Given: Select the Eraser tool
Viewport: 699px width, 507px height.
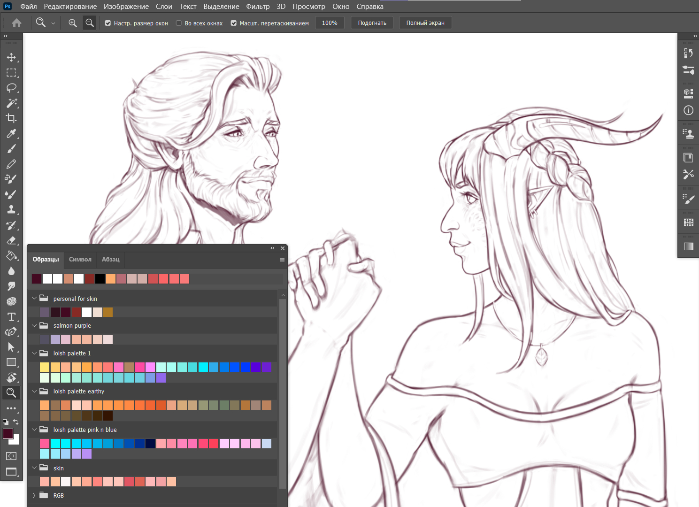Looking at the screenshot, I should [11, 240].
